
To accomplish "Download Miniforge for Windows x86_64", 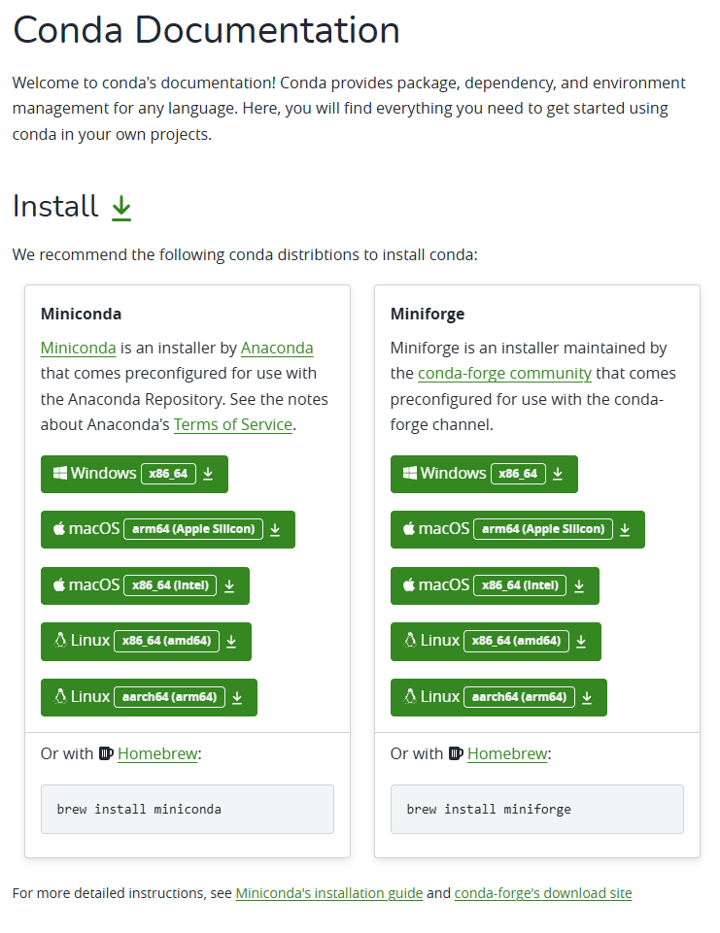I will point(484,474).
